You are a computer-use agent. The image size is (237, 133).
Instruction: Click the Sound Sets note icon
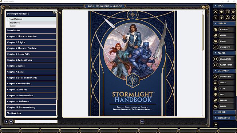click(x=216, y=47)
